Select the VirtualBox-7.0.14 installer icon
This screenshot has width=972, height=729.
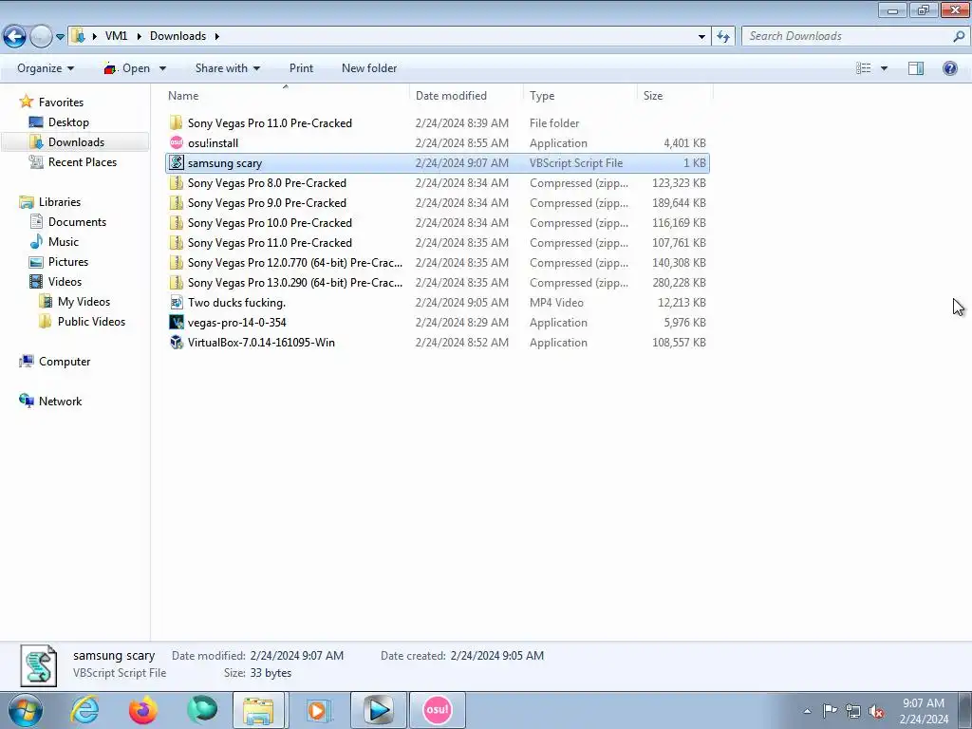point(177,342)
